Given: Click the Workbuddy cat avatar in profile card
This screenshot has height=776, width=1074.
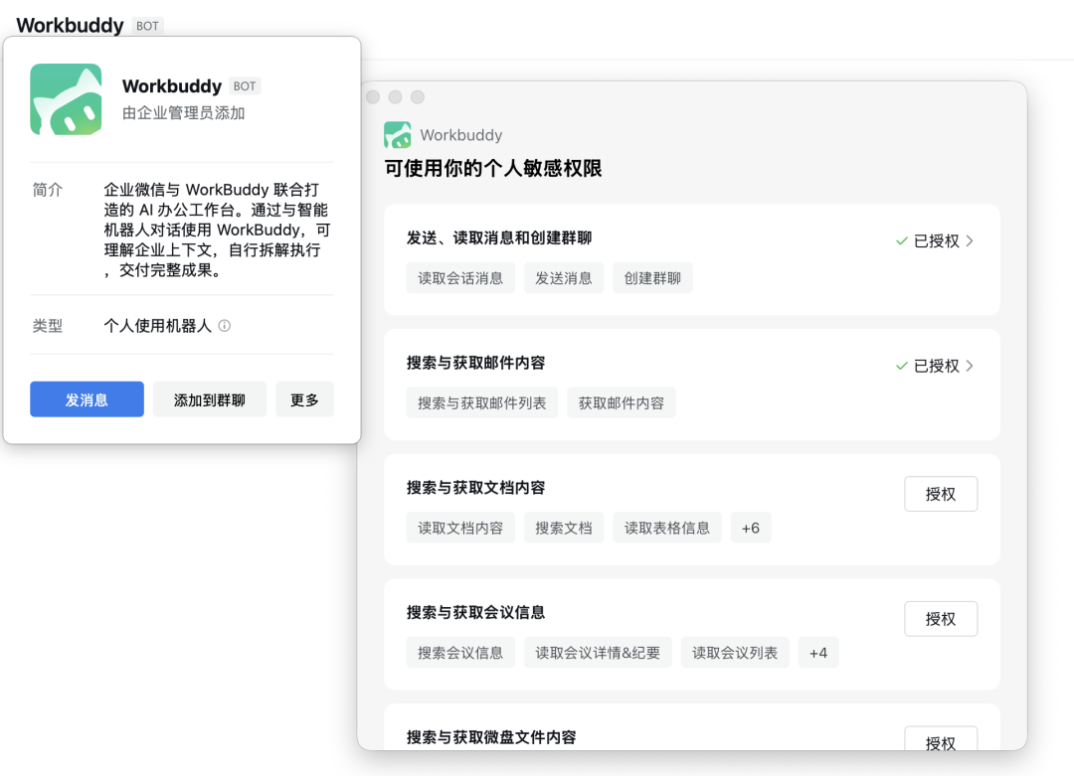Looking at the screenshot, I should point(66,99).
